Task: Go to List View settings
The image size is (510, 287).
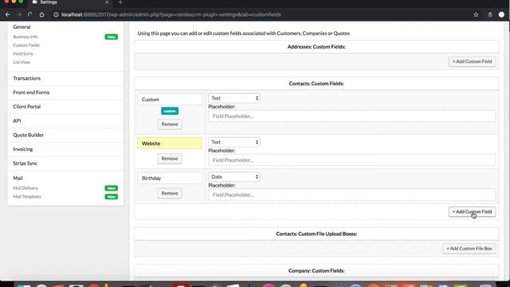Action: point(22,62)
